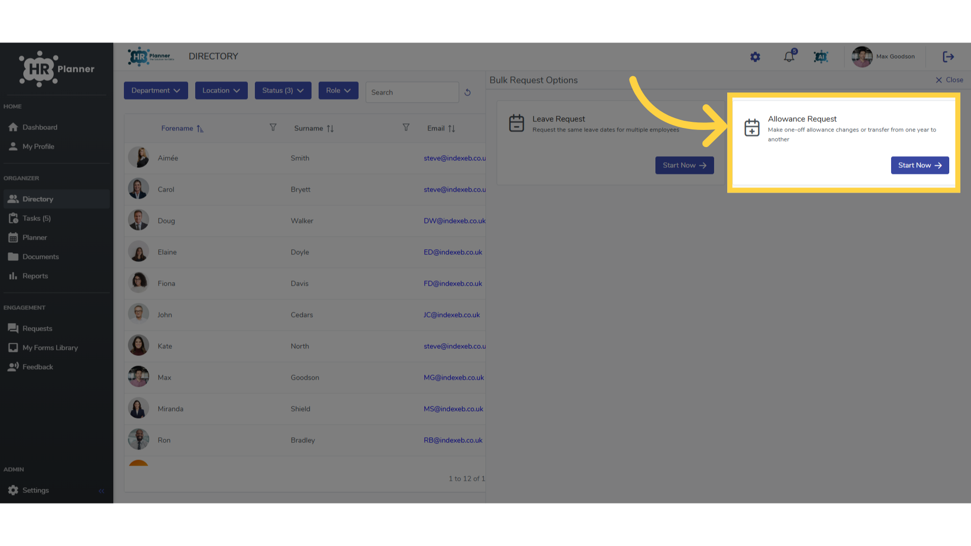Open Planner in the sidebar
The height and width of the screenshot is (546, 971).
(56, 238)
